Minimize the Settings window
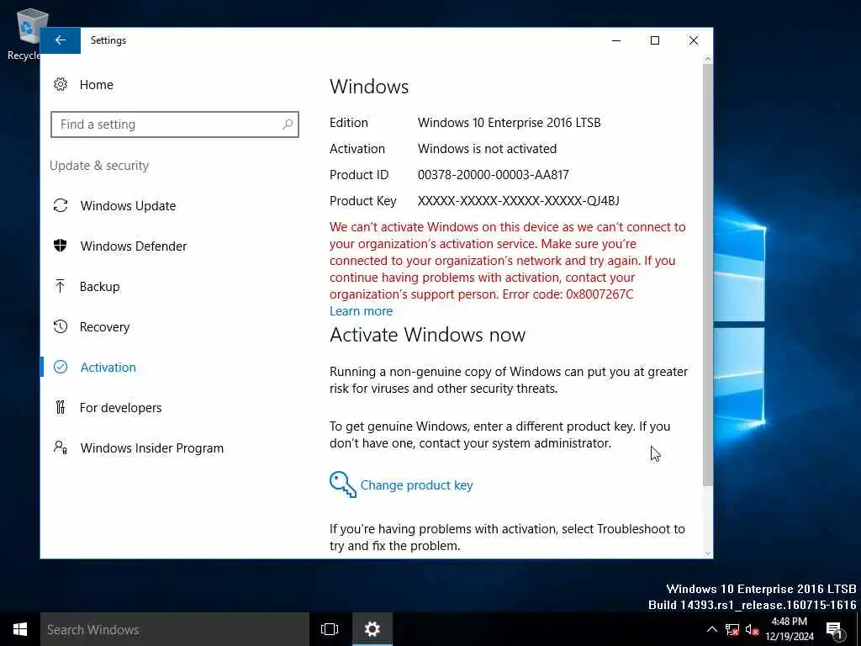This screenshot has height=646, width=861. point(616,40)
